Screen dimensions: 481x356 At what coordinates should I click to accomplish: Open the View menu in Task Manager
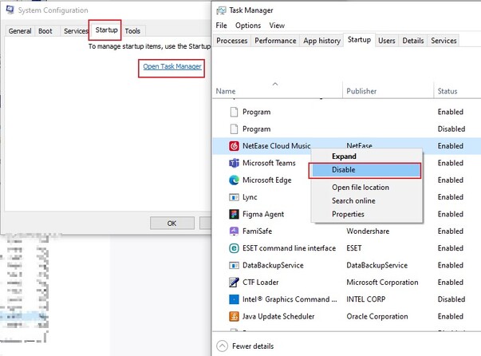point(277,26)
